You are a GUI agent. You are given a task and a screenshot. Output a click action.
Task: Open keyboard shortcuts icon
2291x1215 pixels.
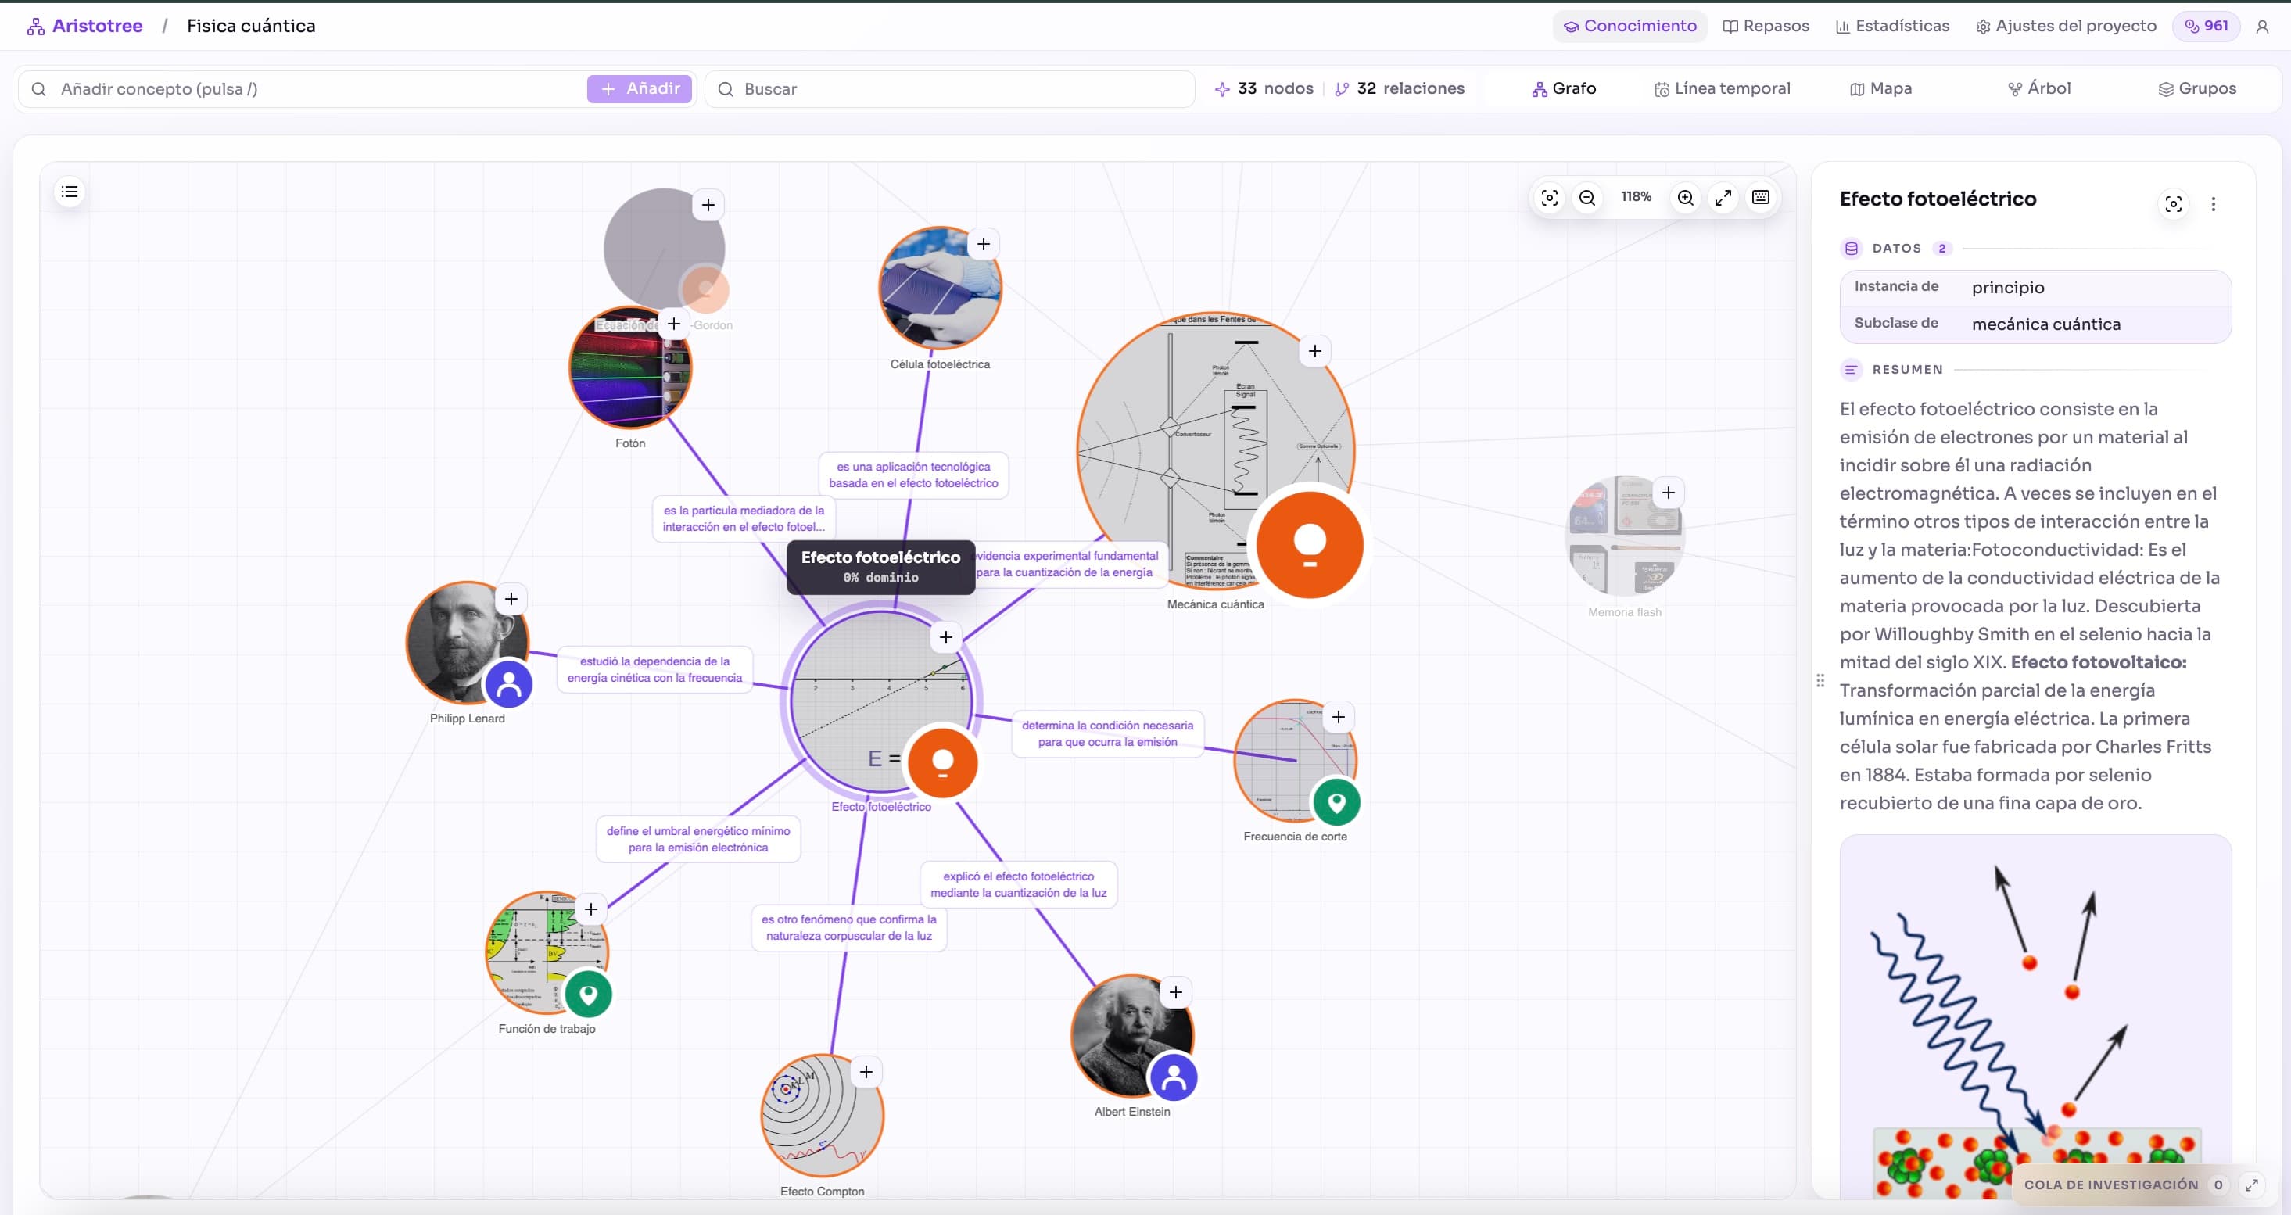[1760, 198]
